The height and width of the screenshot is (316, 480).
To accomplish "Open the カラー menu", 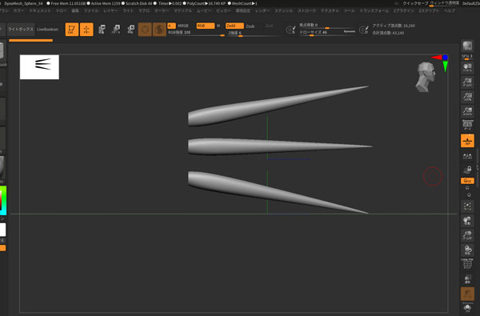I will point(18,10).
